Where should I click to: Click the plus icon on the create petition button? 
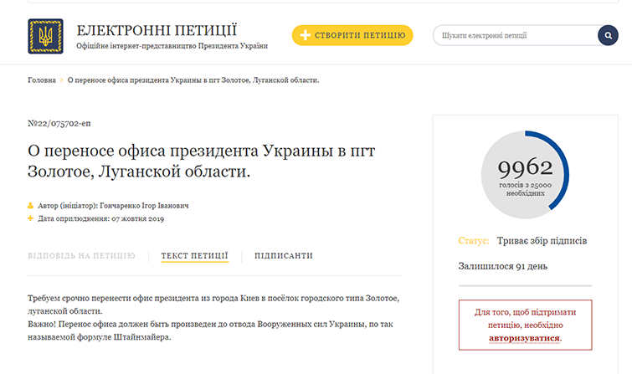click(x=303, y=35)
